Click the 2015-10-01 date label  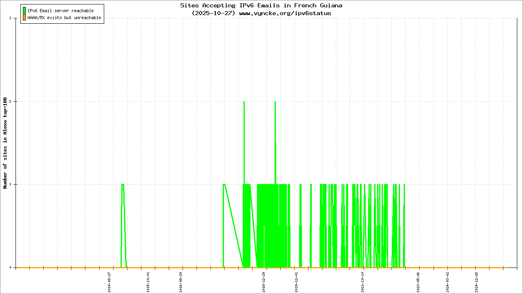[x=148, y=282]
